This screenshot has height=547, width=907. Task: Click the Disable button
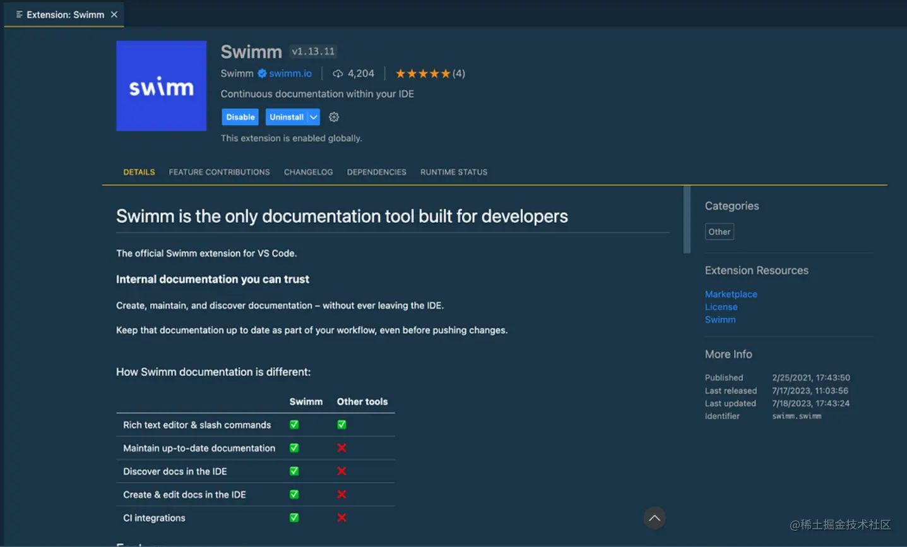click(240, 117)
